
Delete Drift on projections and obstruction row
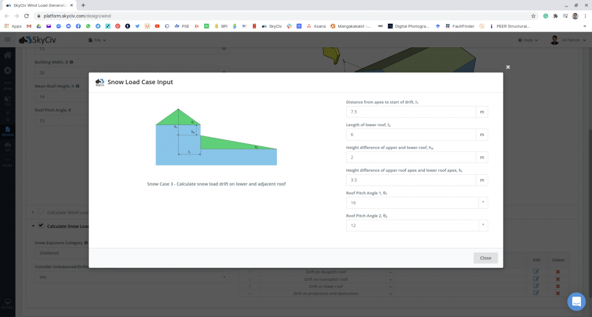click(x=558, y=293)
